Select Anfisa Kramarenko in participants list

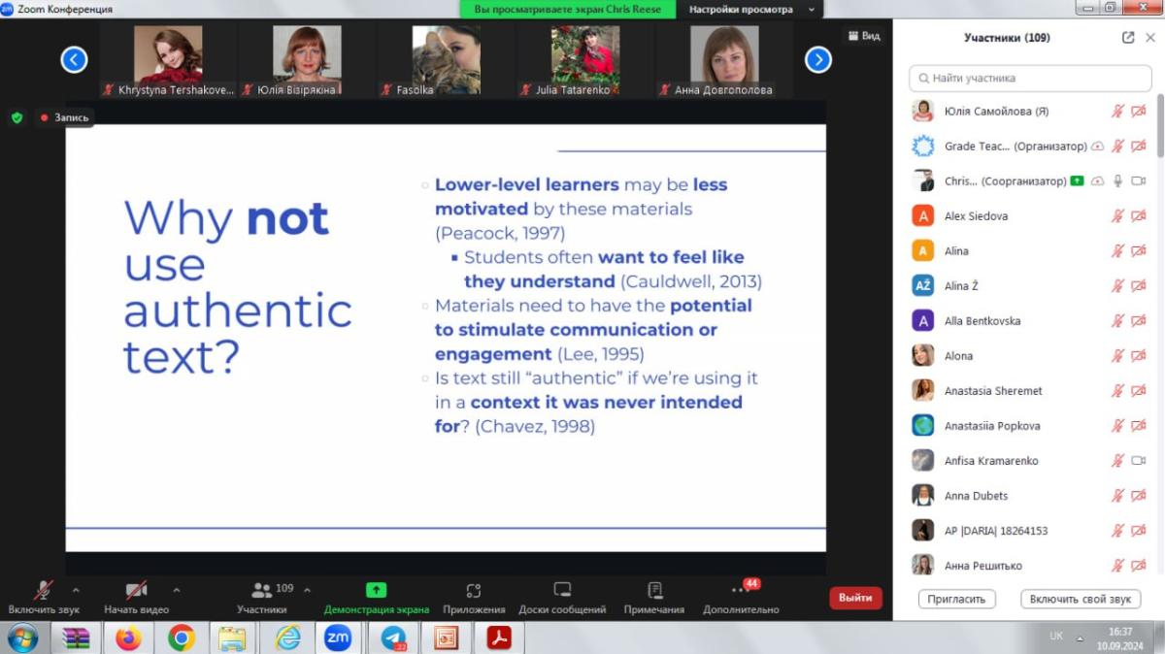pyautogui.click(x=990, y=461)
